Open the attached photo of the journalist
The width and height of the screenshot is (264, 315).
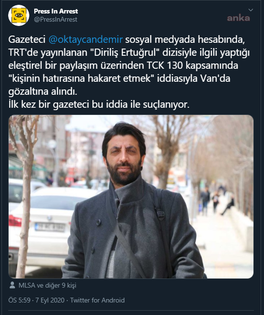pos(131,197)
